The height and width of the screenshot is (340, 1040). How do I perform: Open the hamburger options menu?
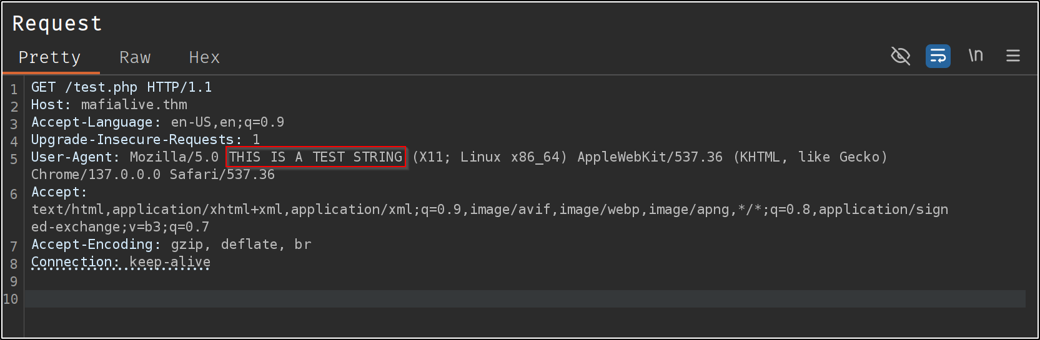pos(1013,56)
